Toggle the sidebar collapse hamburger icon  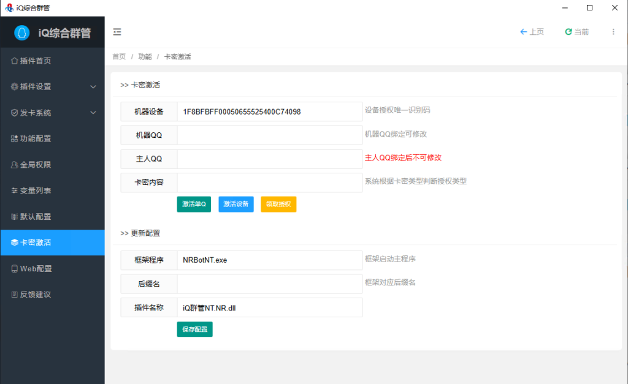(x=117, y=32)
